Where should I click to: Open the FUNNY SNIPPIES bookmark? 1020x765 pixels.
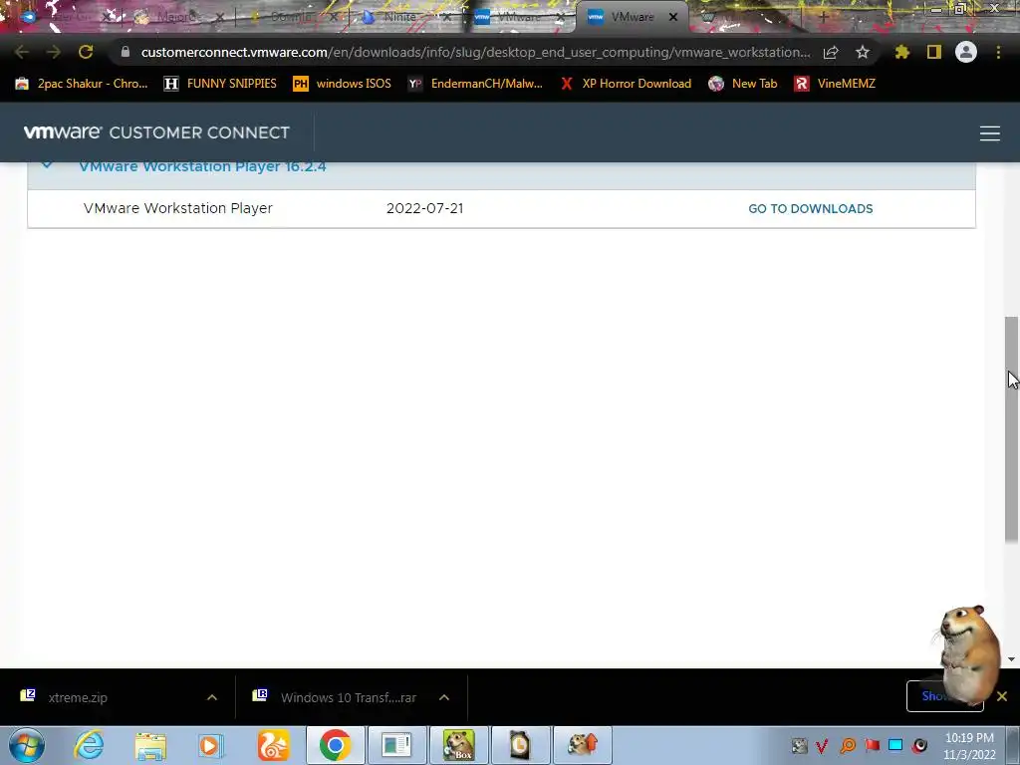point(220,84)
